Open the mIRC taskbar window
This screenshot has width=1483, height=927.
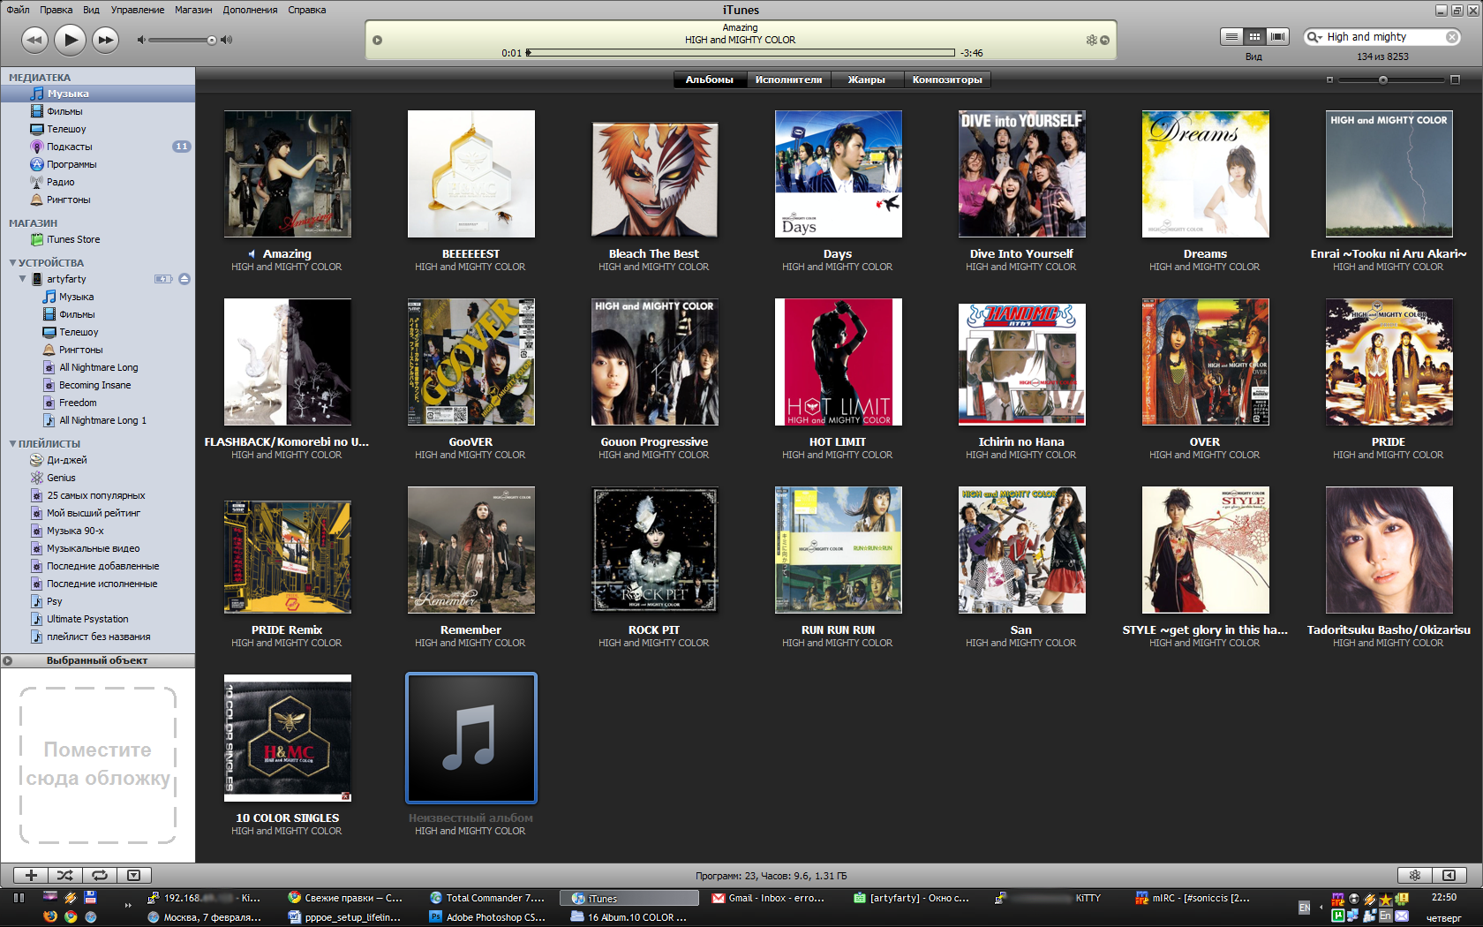[1193, 898]
